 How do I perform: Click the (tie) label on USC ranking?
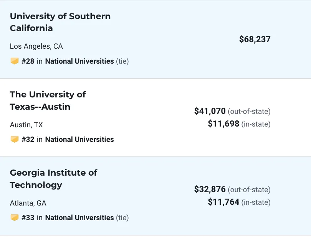pyautogui.click(x=122, y=61)
